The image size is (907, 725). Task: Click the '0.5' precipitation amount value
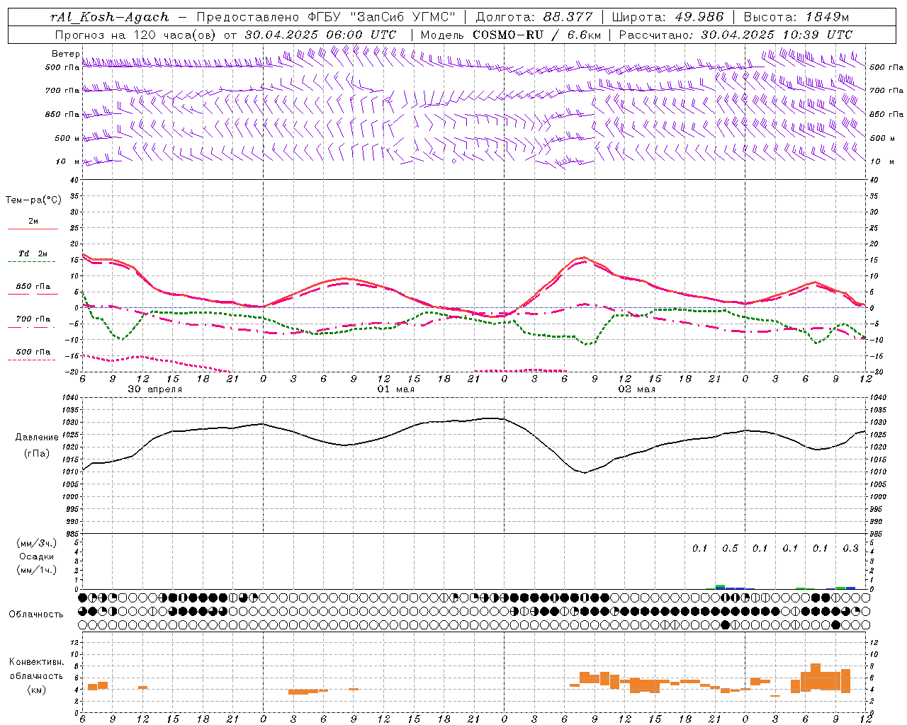click(730, 549)
